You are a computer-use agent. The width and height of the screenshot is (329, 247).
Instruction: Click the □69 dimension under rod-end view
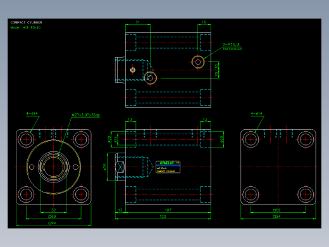52,217
